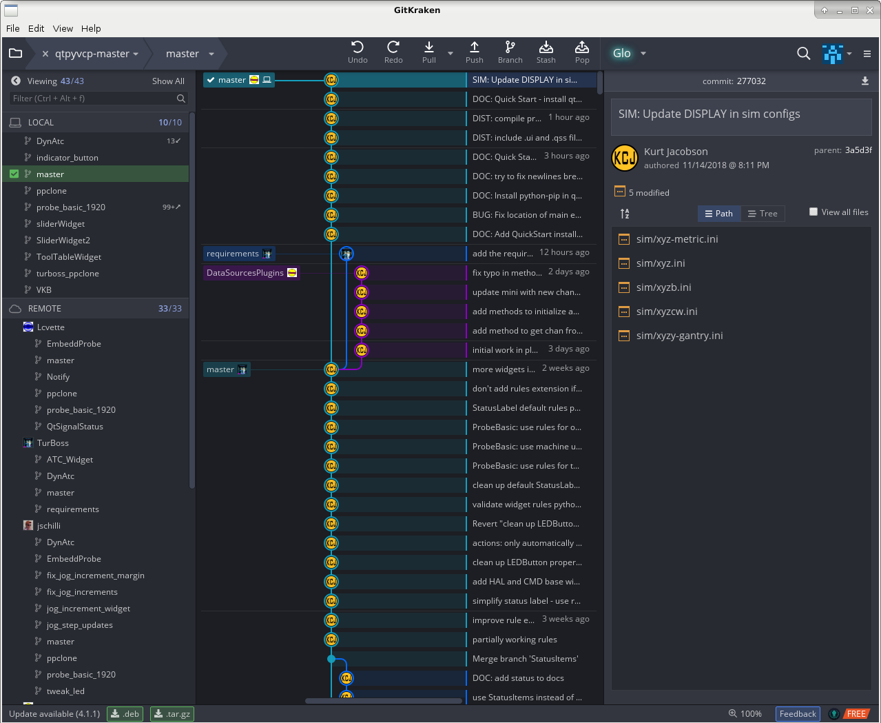Open the master branch selector dropdown

tap(211, 54)
